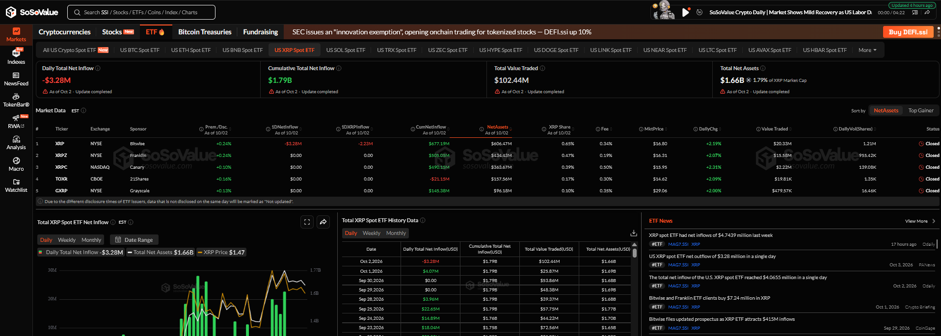Switch to US SOL Spot ETF tab
The image size is (941, 336).
tap(346, 50)
